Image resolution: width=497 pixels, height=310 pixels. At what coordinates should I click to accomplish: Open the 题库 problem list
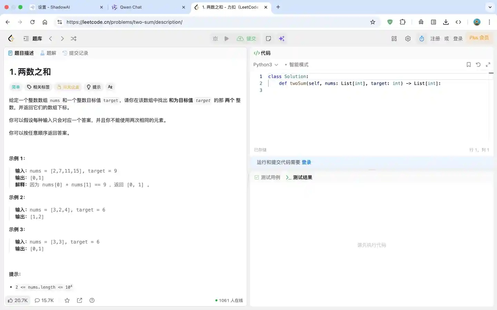click(x=33, y=39)
